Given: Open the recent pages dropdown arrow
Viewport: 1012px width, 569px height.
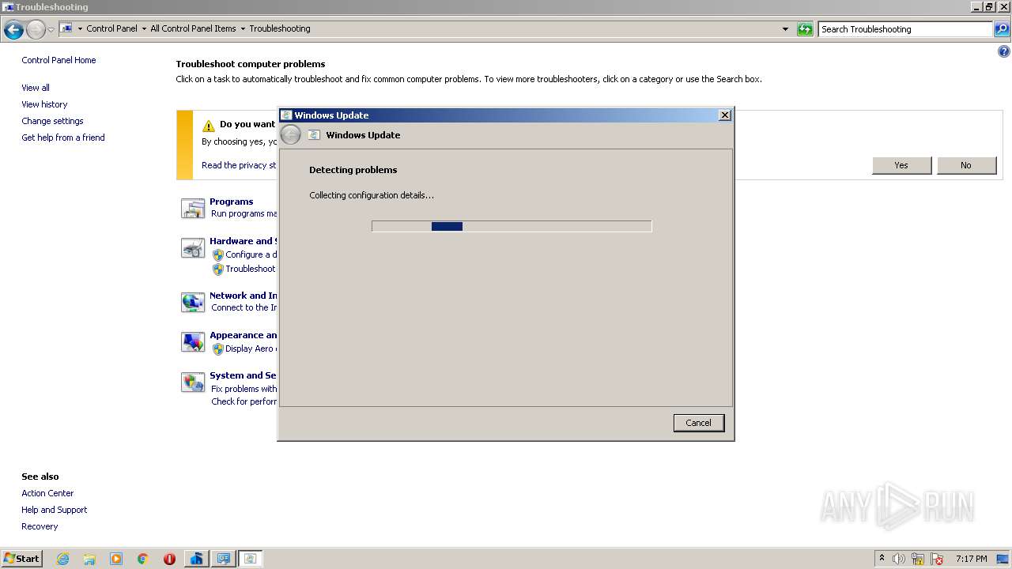Looking at the screenshot, I should coord(51,29).
